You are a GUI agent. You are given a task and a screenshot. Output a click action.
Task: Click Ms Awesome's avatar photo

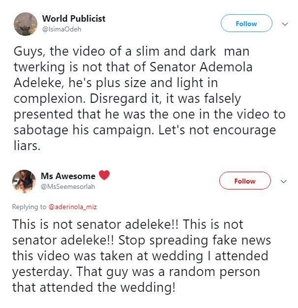[x=24, y=182]
